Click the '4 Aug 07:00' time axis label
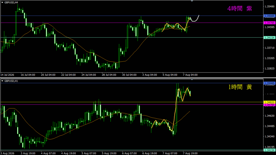 [48, 153]
